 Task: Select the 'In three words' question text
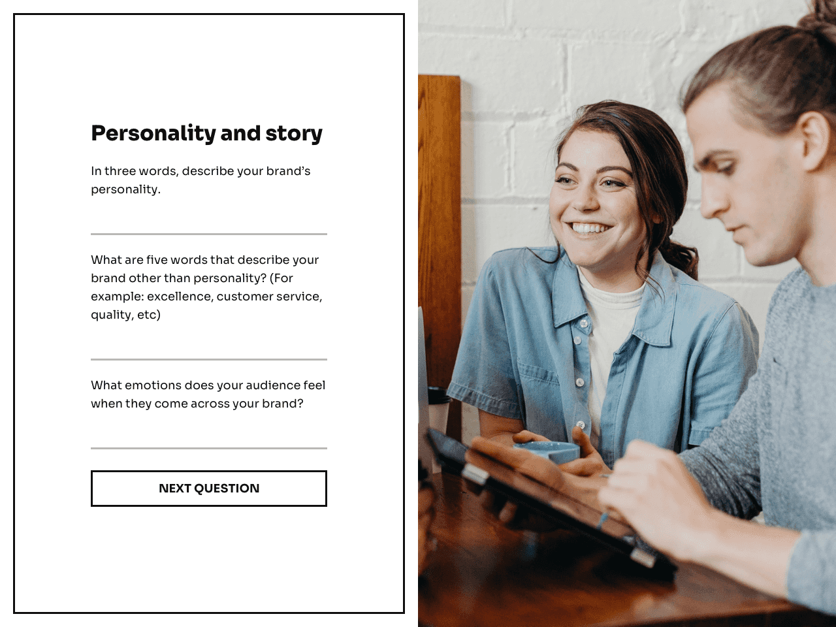pos(201,180)
